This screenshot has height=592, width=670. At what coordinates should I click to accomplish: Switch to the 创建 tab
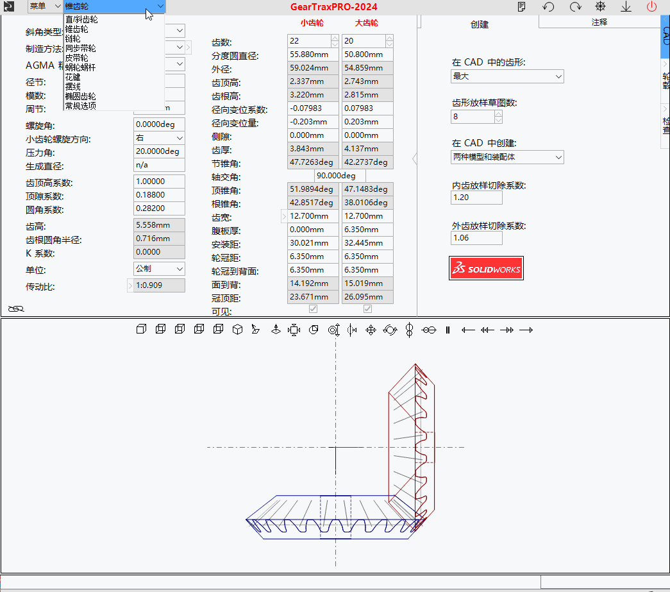(479, 25)
